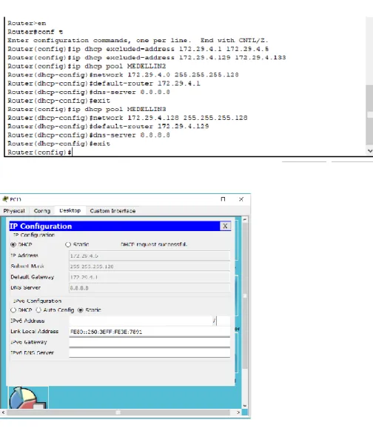Click the PC0 horizontal scroll left arrow
Viewport: 373px width, 431px height.
click(x=3, y=412)
